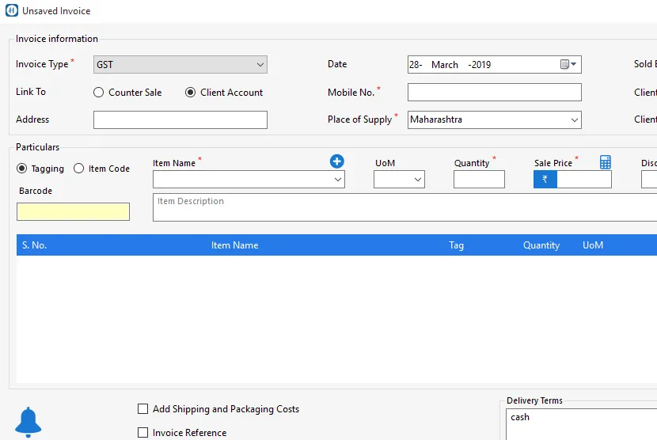Expand the Item Name combo box
This screenshot has height=440, width=657.
click(x=338, y=180)
